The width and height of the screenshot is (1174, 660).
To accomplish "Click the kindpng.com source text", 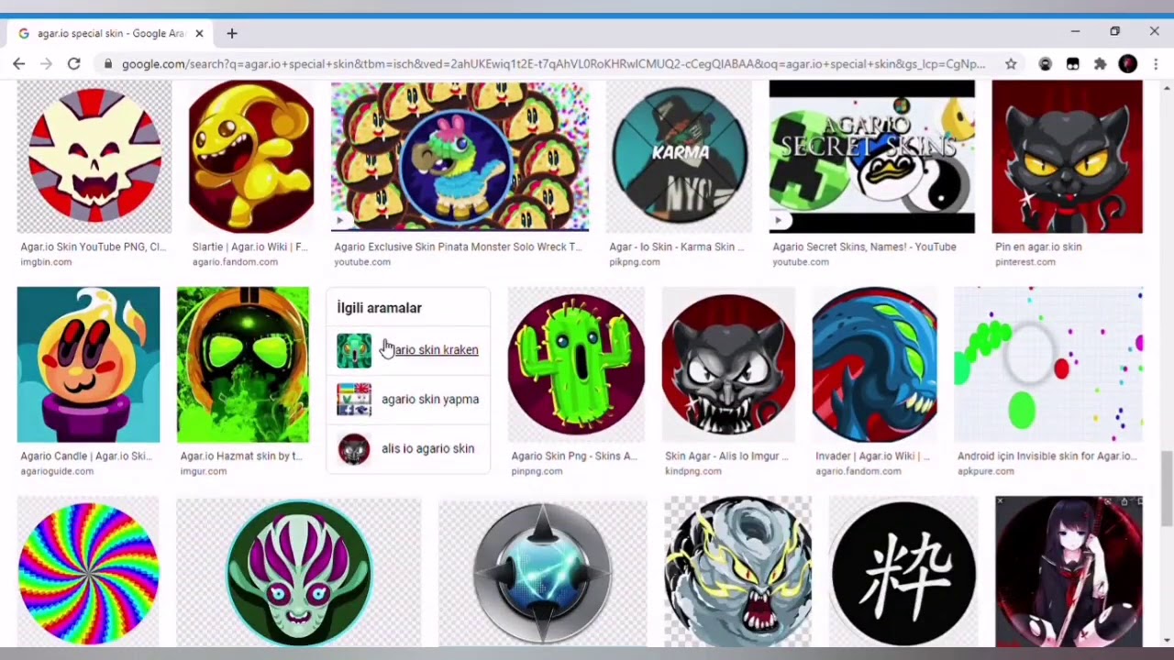I will pos(692,471).
